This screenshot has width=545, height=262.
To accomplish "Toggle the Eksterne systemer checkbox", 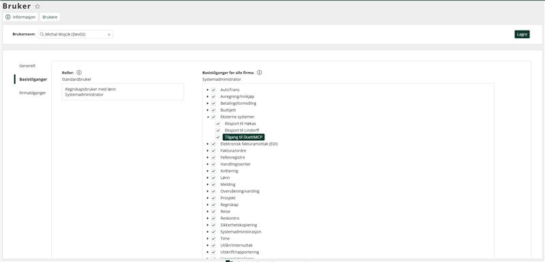I will coord(213,117).
